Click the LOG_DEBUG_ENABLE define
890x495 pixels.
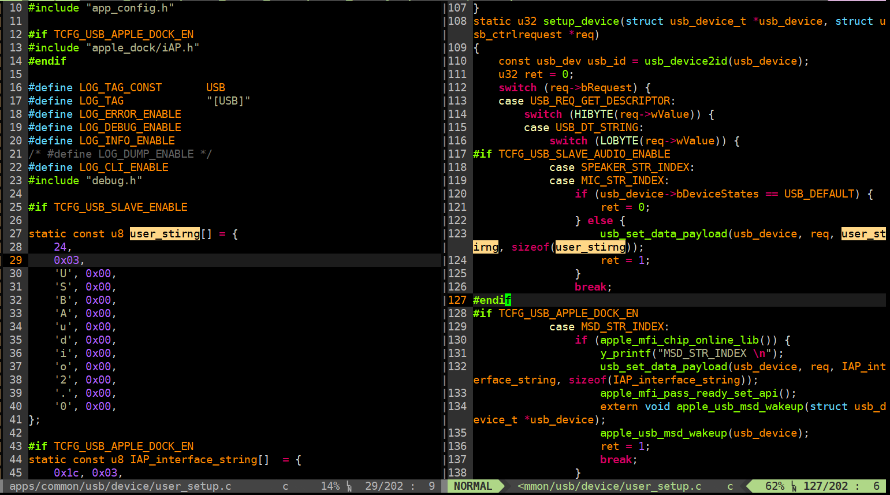pyautogui.click(x=130, y=128)
